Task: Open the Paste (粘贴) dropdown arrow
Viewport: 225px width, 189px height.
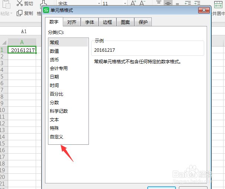Action: click(x=11, y=13)
